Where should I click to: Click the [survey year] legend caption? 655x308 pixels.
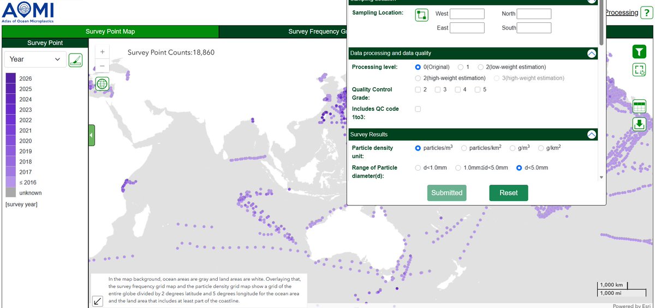(x=21, y=204)
